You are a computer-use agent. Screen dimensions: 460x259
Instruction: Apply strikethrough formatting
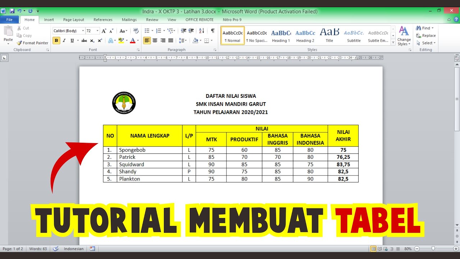coord(84,41)
